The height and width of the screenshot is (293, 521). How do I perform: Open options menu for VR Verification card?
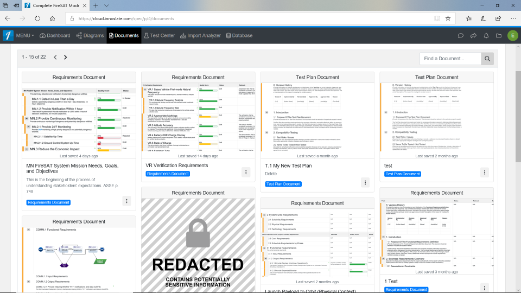pyautogui.click(x=246, y=172)
